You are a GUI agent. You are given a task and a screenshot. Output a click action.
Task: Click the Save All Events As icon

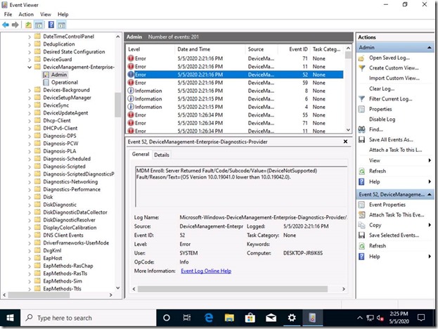click(x=361, y=140)
